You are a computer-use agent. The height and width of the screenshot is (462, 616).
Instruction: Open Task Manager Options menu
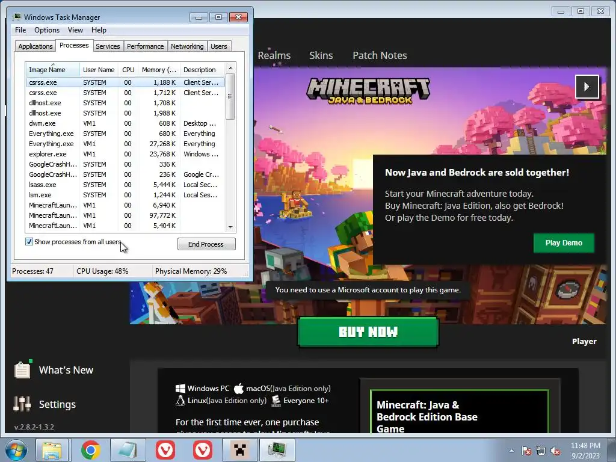[x=47, y=30]
